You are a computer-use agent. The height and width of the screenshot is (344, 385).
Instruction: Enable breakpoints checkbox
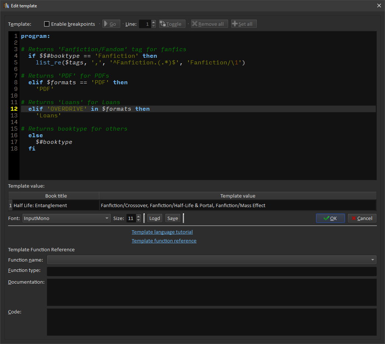[47, 24]
